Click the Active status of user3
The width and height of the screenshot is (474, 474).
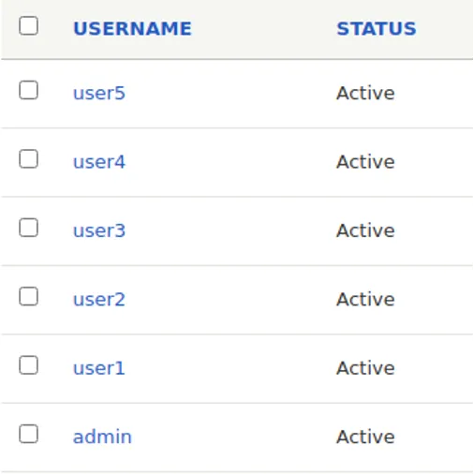coord(365,230)
